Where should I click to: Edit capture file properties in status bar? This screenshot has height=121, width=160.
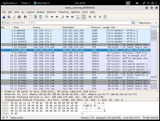pos(7,118)
